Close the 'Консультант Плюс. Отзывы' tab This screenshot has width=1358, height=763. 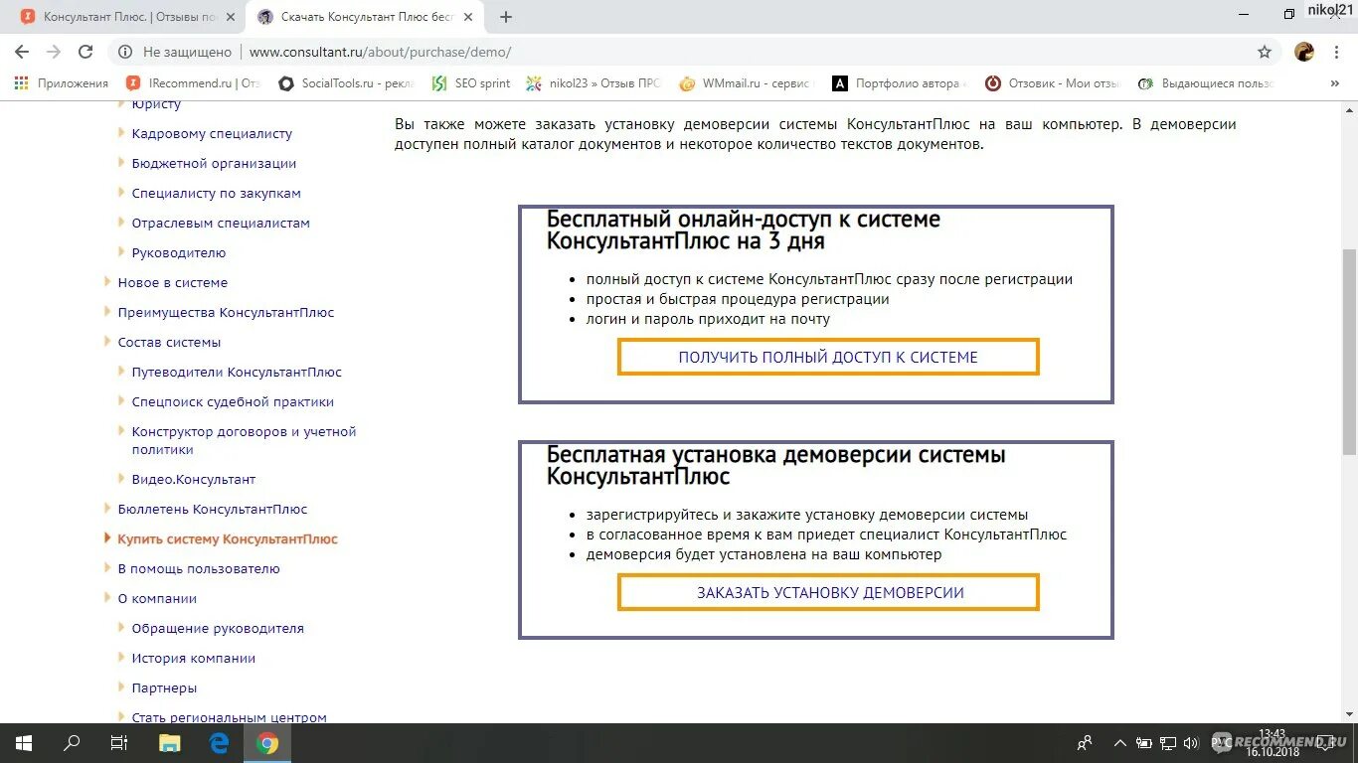coord(232,17)
